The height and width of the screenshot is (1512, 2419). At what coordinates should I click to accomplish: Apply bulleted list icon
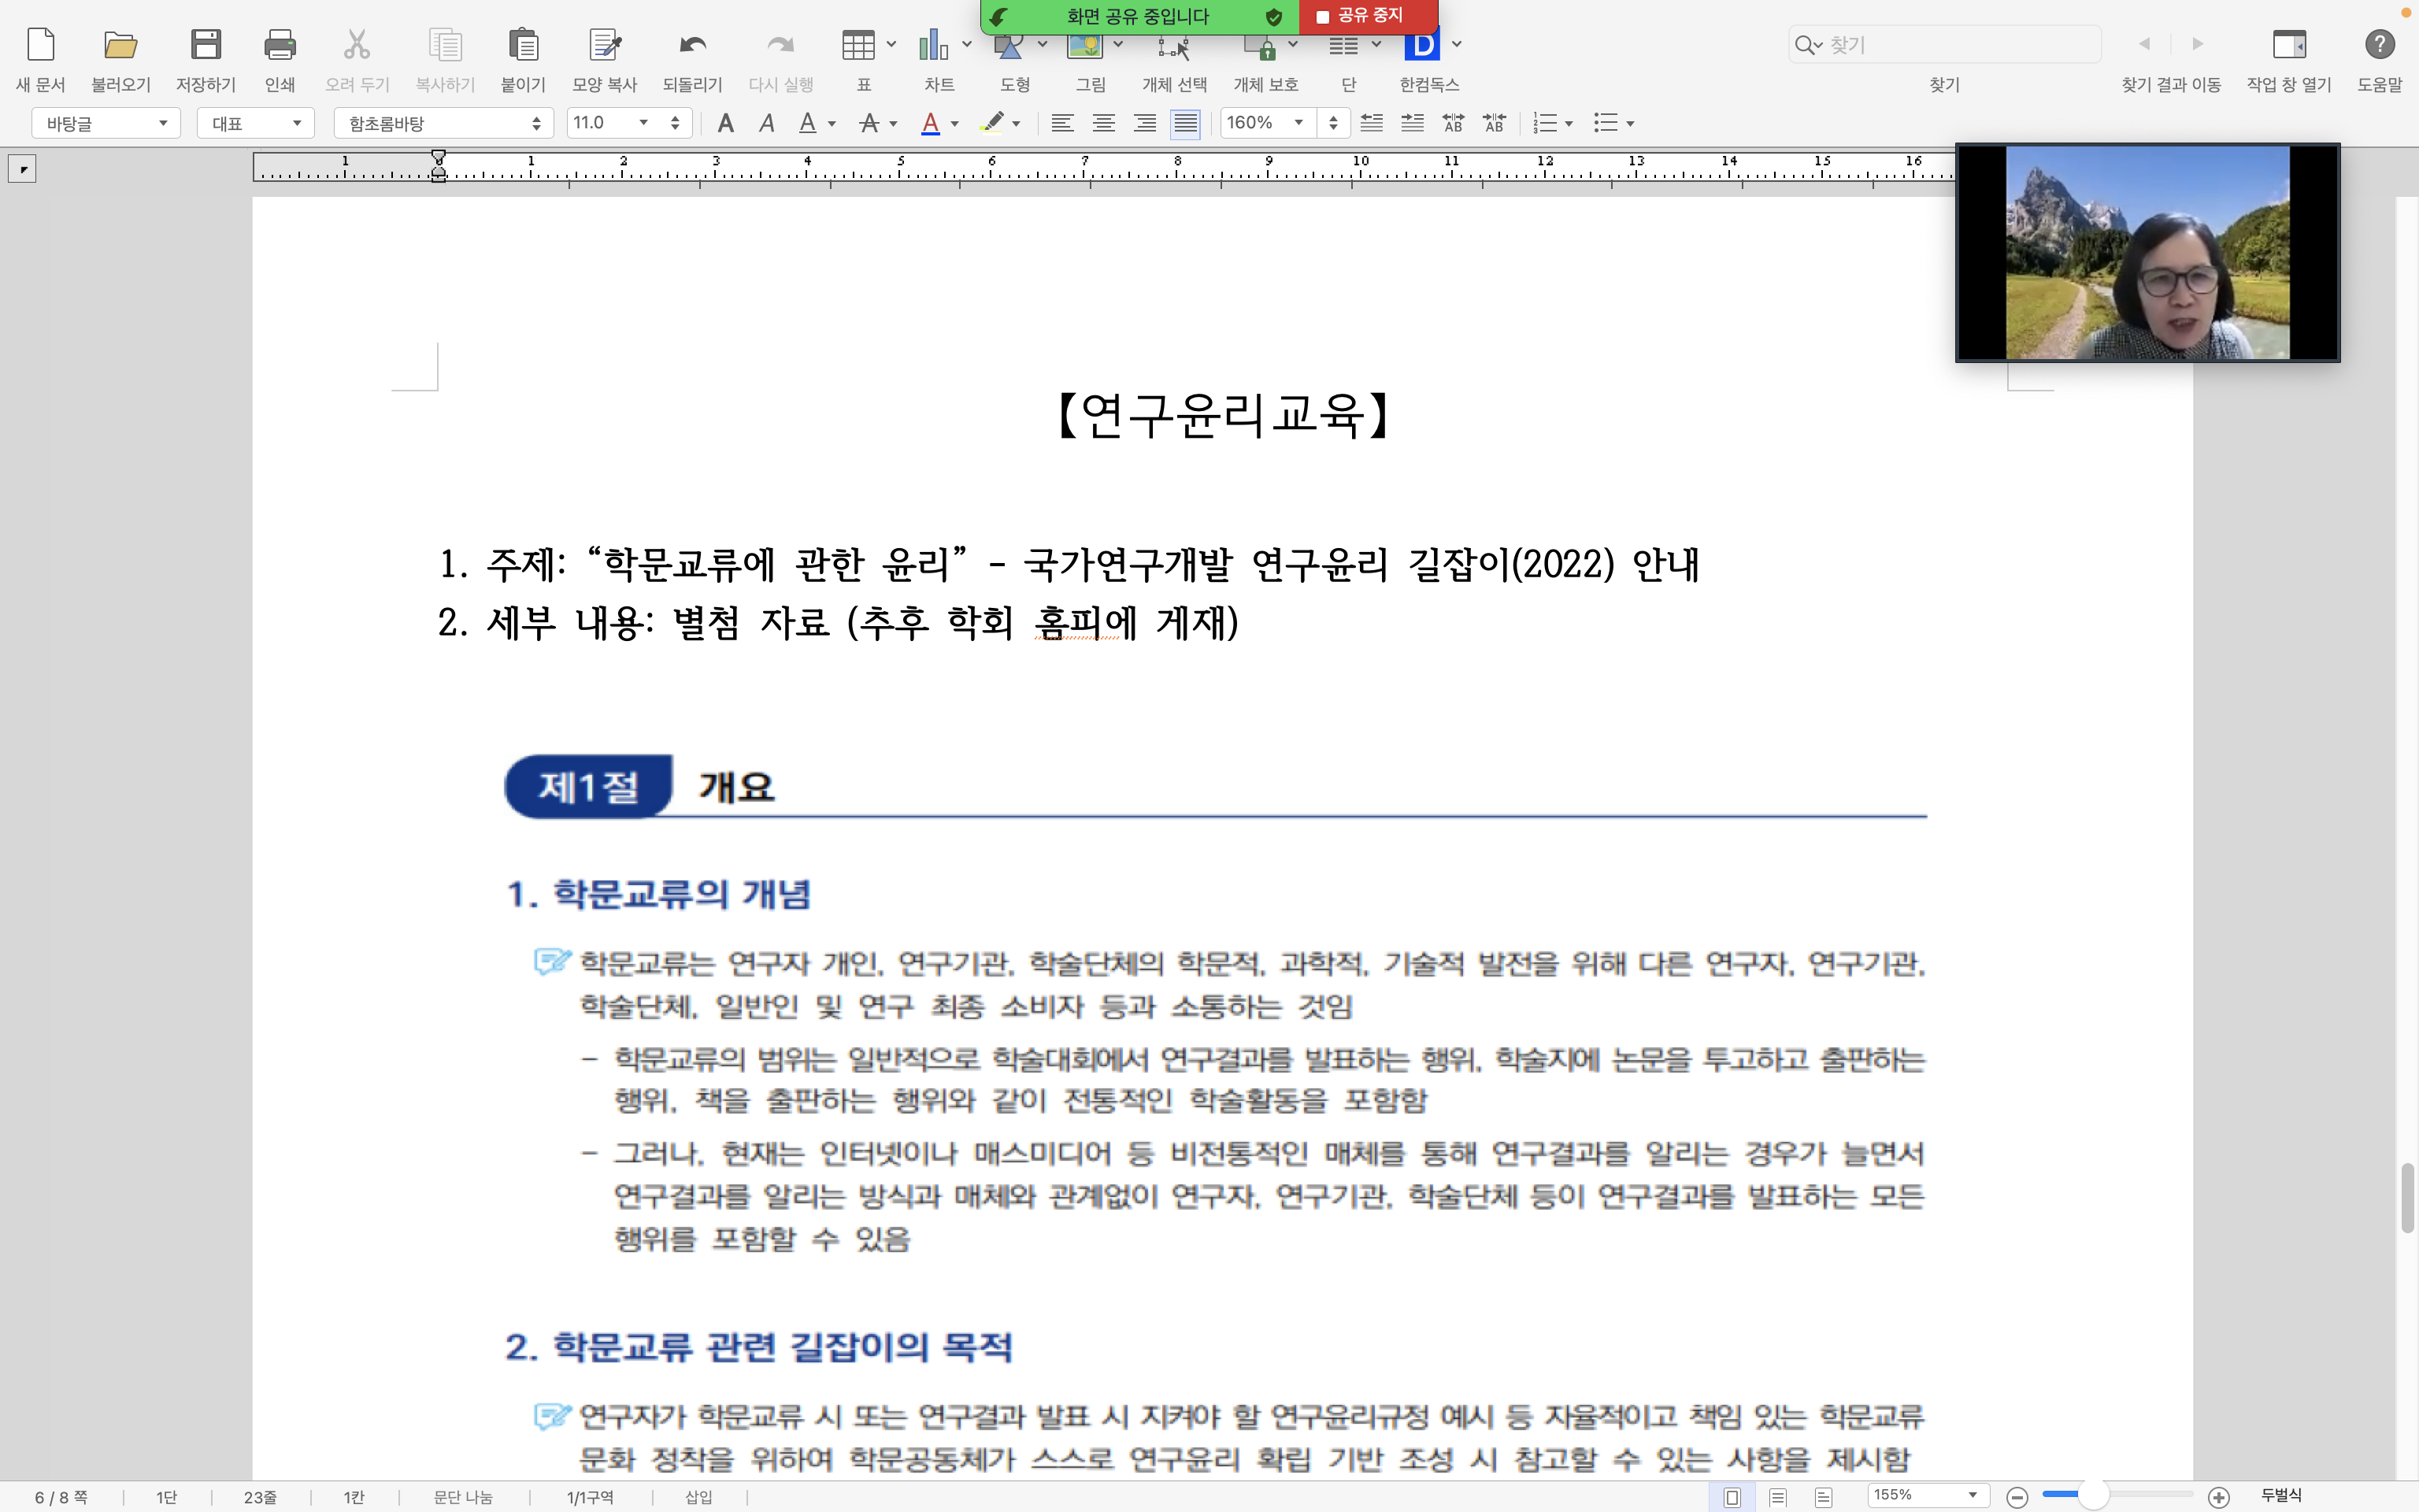point(1606,123)
